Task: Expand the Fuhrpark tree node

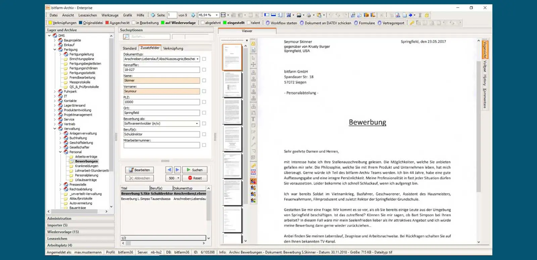Action: pos(55,91)
